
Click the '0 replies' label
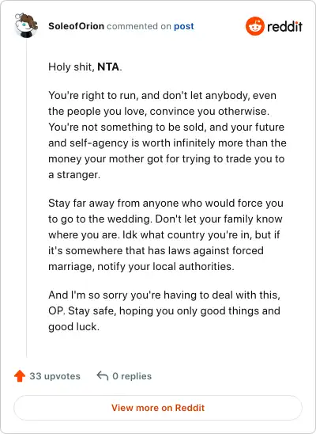(132, 376)
